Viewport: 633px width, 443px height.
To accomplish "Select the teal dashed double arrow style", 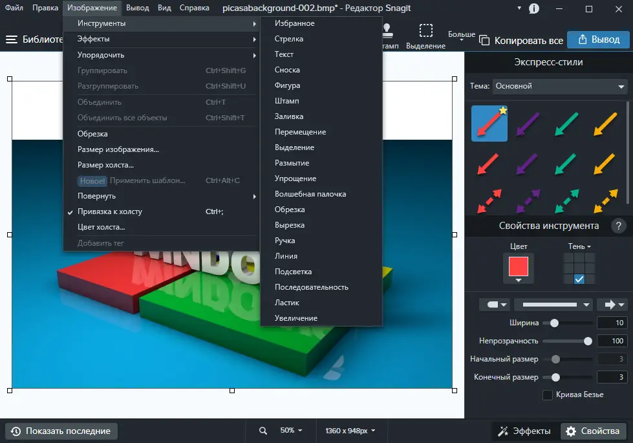I will click(566, 200).
